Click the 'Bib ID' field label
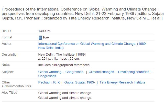 tap(6, 31)
